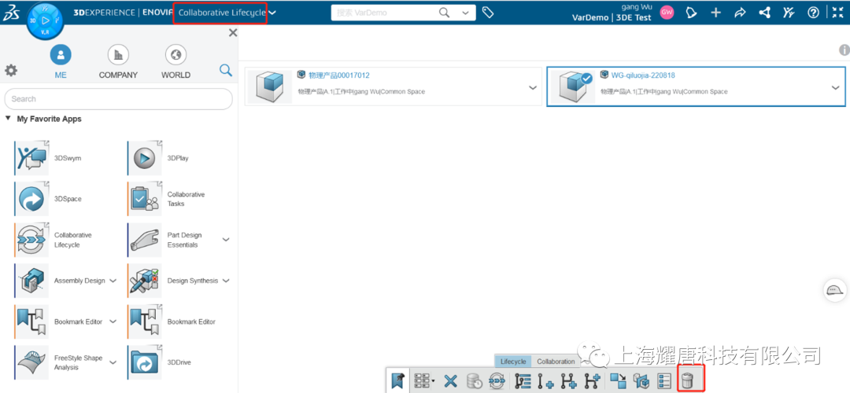Click the database with clock icon

tap(475, 380)
